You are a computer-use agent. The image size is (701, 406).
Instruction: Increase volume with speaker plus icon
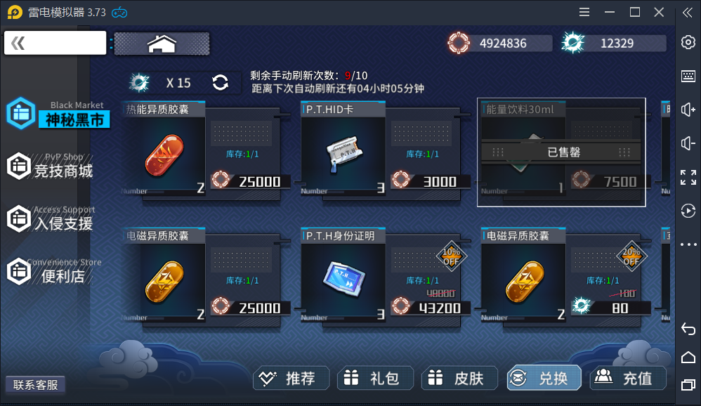click(688, 110)
